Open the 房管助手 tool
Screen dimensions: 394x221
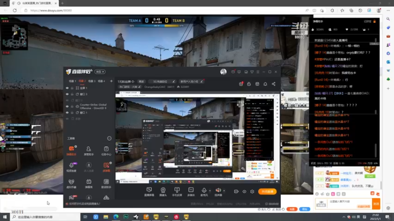(x=89, y=151)
